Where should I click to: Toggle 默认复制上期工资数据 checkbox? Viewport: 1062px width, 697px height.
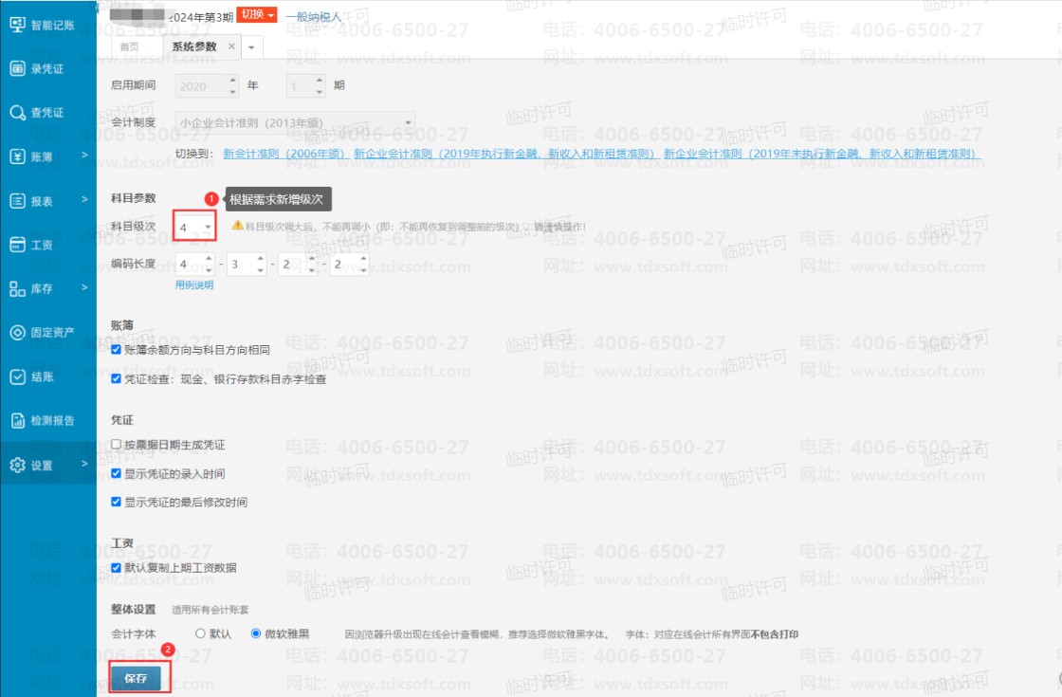[116, 568]
